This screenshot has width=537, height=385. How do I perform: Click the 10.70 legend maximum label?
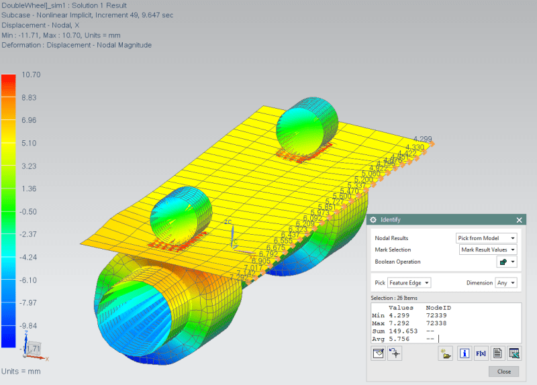[31, 74]
